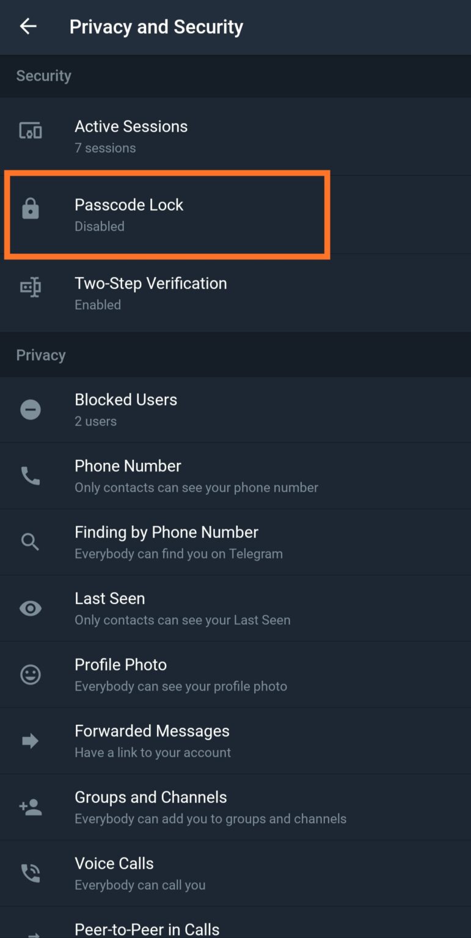Open Two-Step Verification settings
The height and width of the screenshot is (938, 471).
pyautogui.click(x=235, y=293)
